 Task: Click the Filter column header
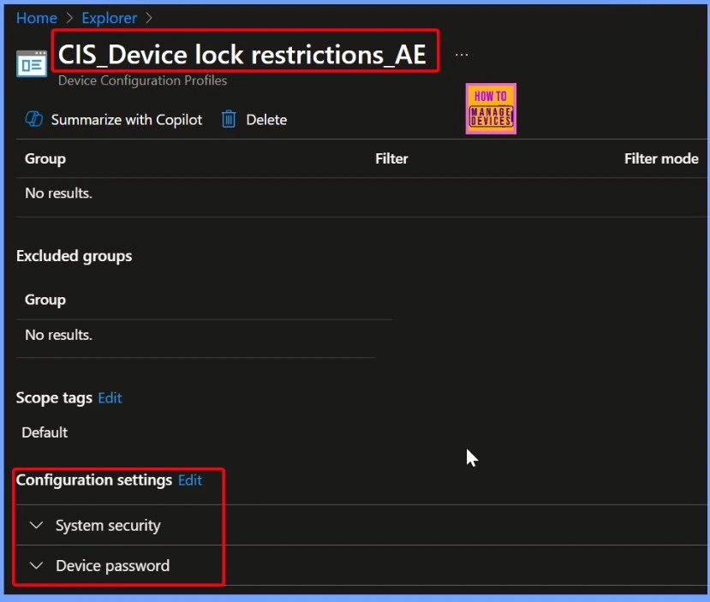click(391, 159)
